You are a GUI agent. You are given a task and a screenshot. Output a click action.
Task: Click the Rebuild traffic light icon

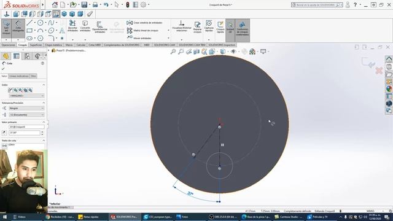pyautogui.click(x=128, y=4)
